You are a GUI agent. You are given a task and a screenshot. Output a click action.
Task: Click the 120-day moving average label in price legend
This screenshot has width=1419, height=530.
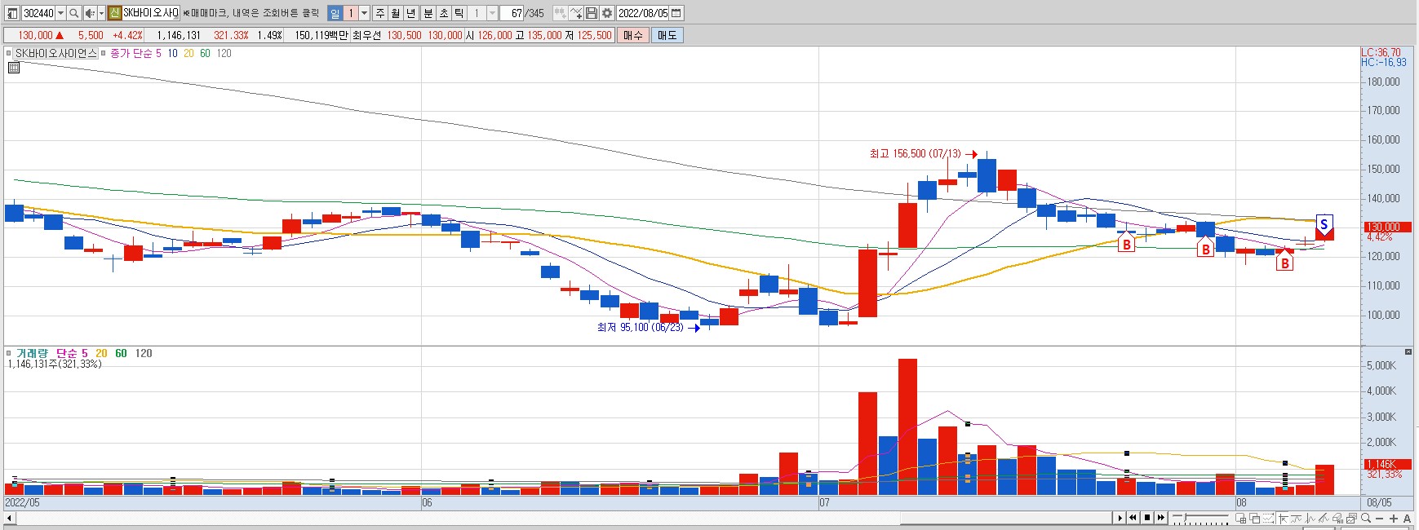click(x=224, y=53)
